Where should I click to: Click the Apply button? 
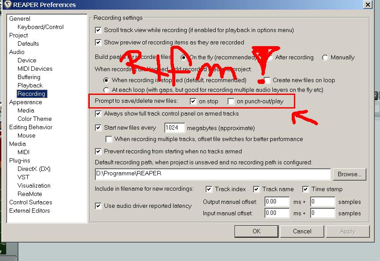pos(348,232)
